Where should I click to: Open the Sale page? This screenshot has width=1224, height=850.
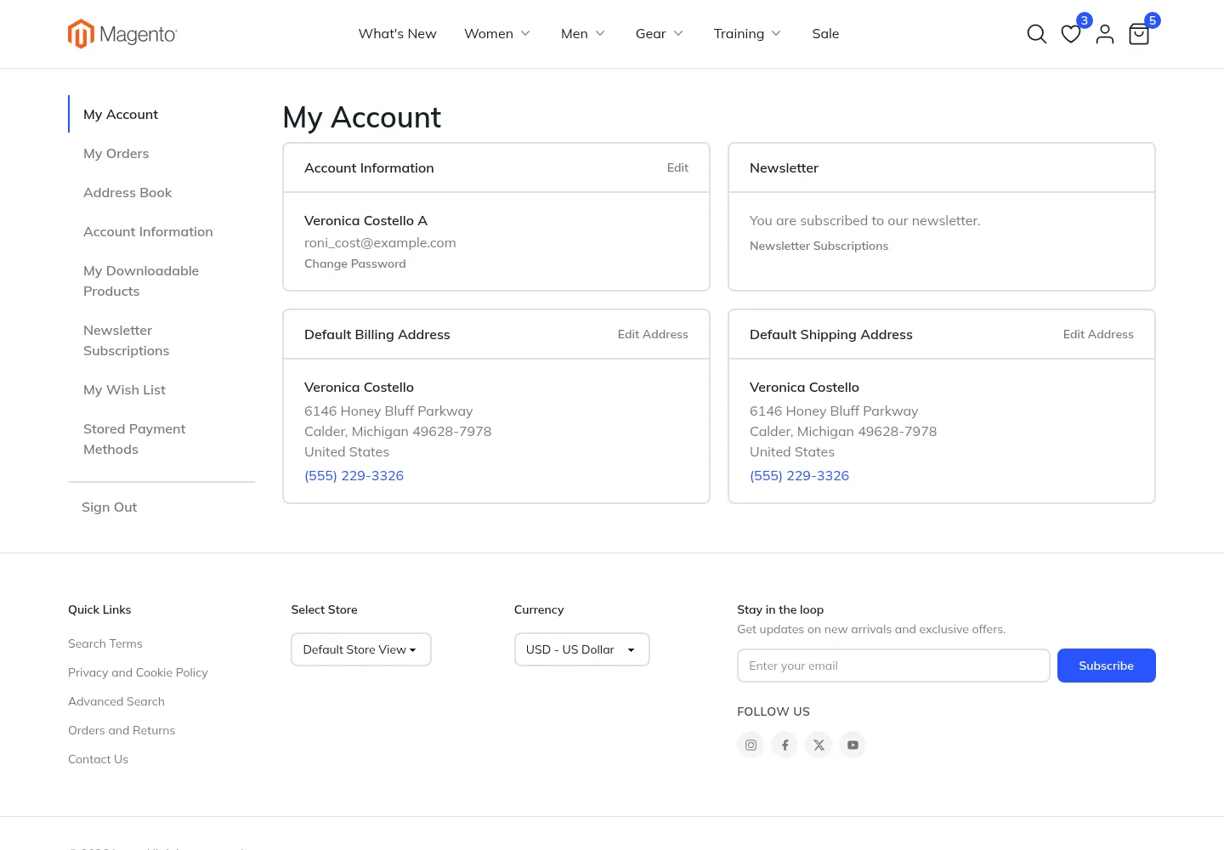click(825, 34)
